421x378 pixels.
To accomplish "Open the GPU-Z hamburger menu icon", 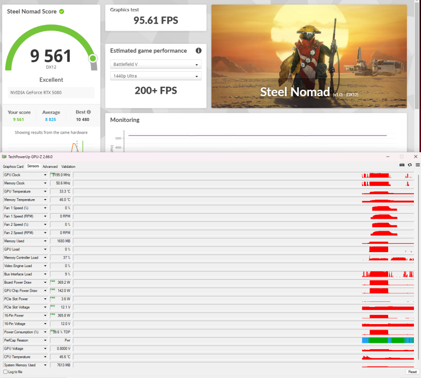I will 417,165.
